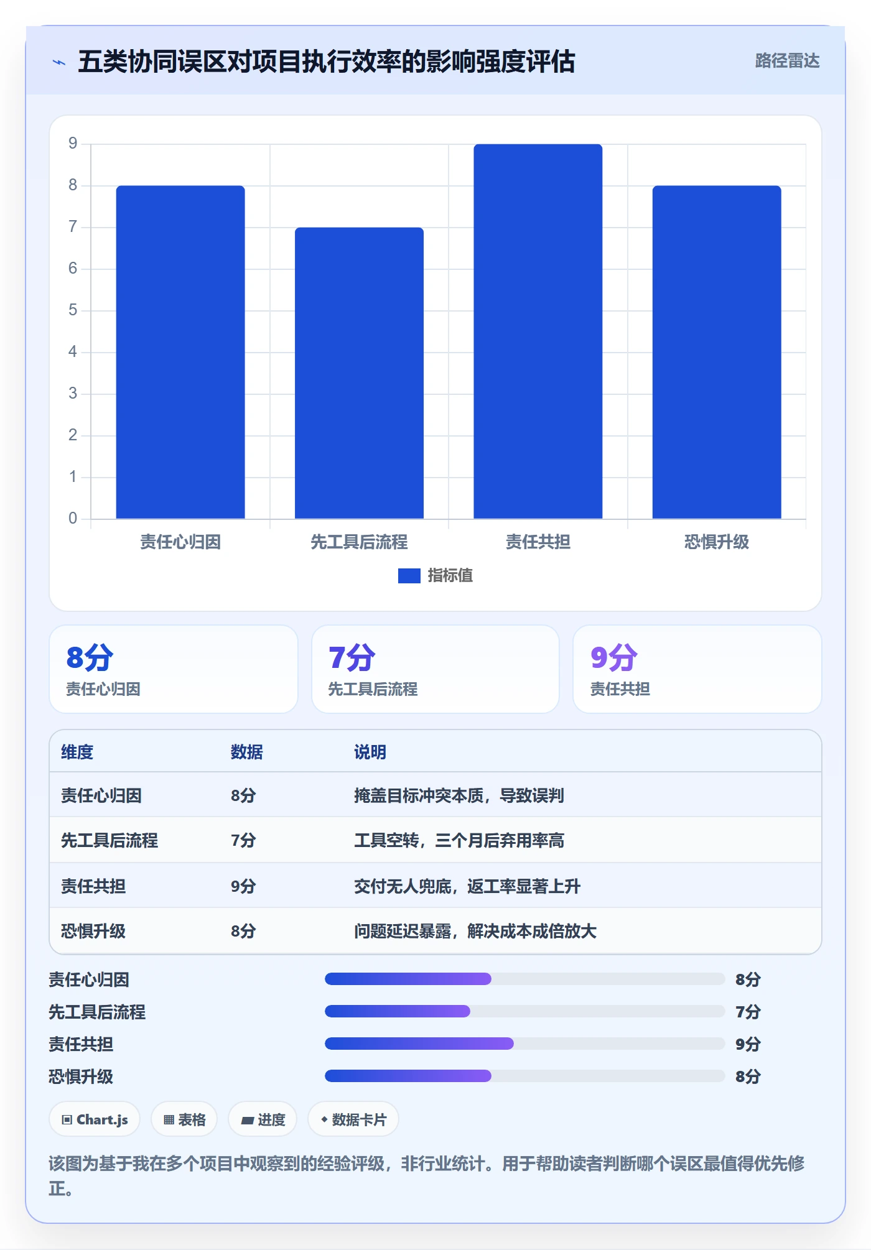Click the 数据卡片 tag chip

353,1119
